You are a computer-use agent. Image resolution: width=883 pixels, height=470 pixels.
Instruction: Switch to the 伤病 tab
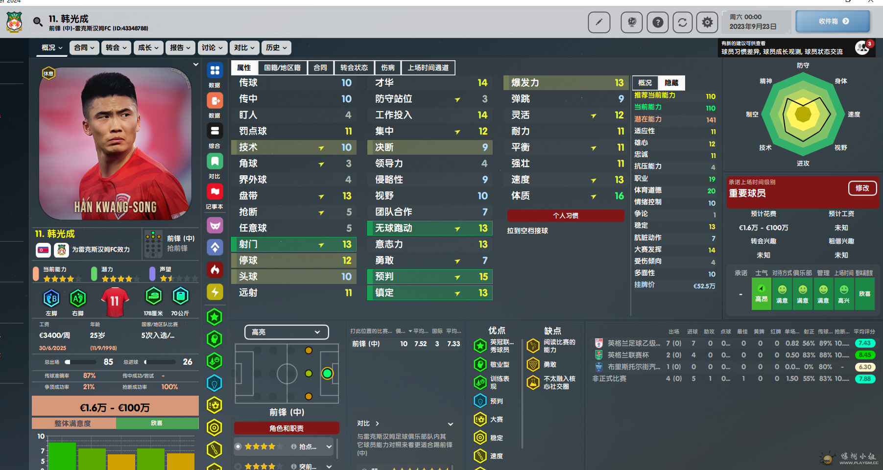pos(387,68)
